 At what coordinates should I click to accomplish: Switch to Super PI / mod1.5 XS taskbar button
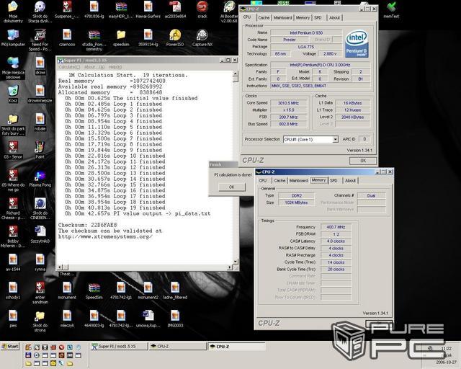click(118, 347)
